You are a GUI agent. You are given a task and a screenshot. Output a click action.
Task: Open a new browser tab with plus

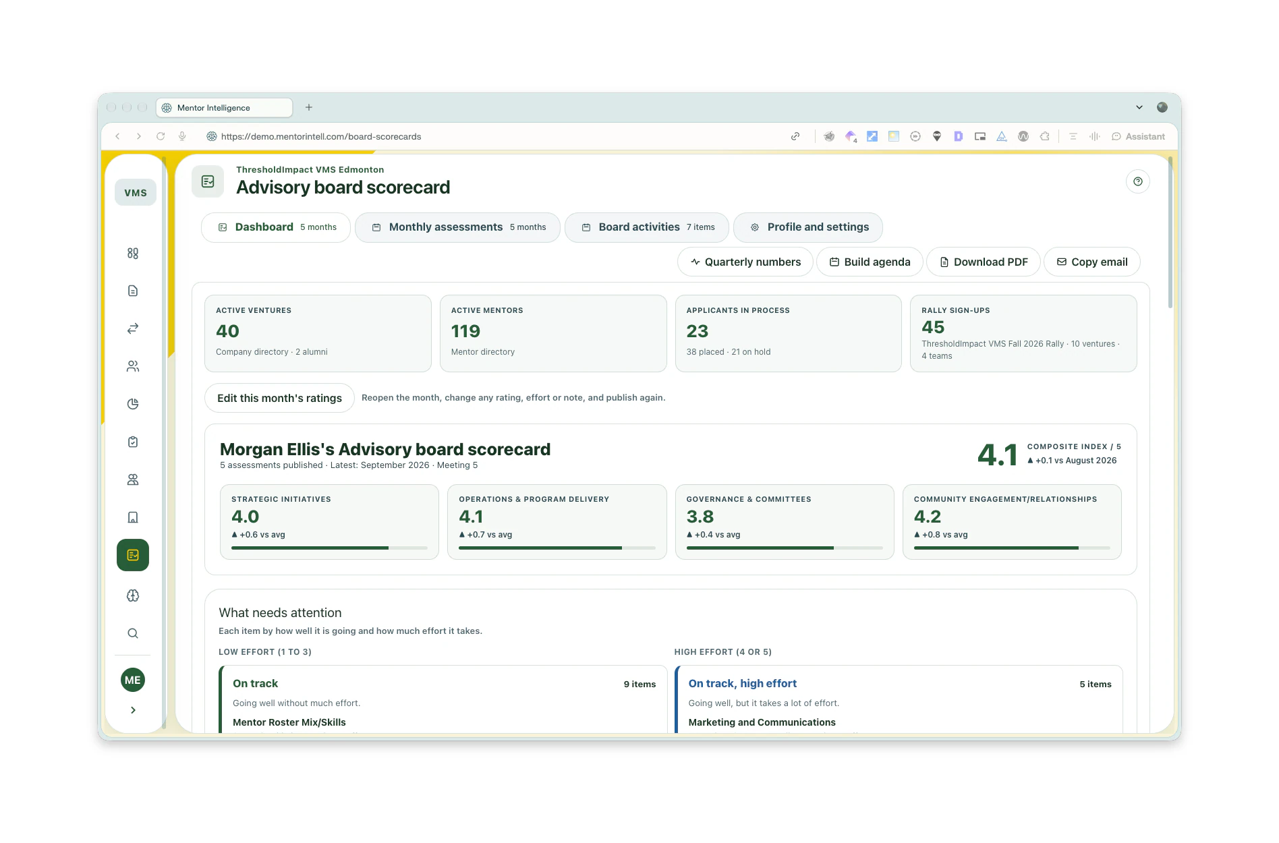309,107
